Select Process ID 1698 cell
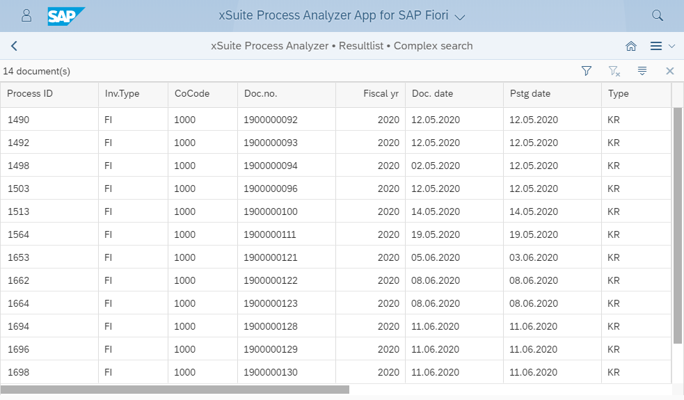Image resolution: width=684 pixels, height=400 pixels. (x=49, y=372)
